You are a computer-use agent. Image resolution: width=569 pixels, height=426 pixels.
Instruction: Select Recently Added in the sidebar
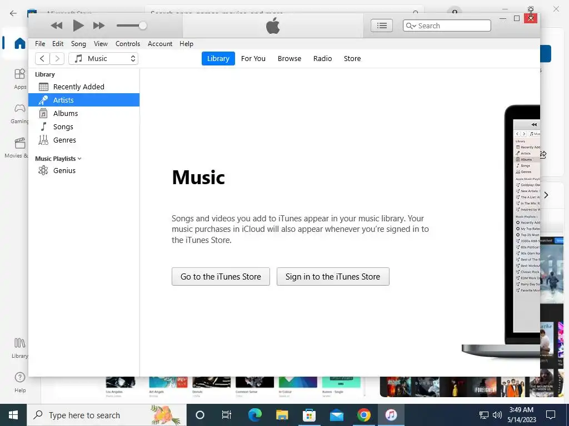point(84,87)
